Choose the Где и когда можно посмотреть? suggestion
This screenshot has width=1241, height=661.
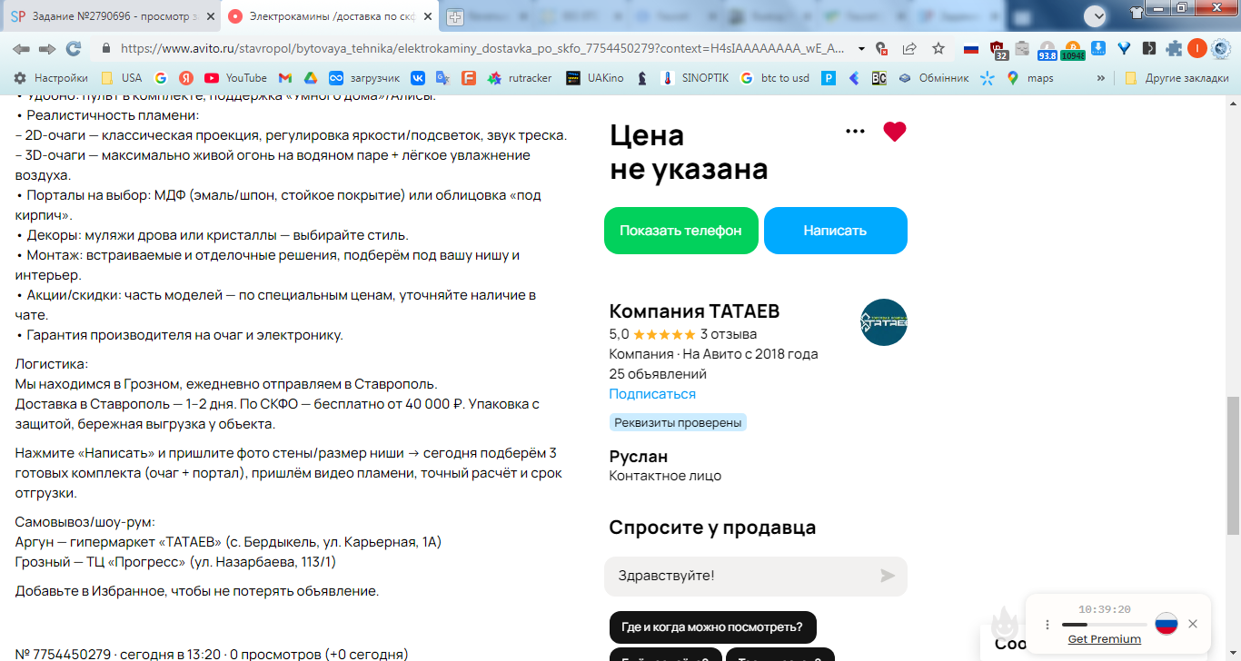(x=711, y=626)
